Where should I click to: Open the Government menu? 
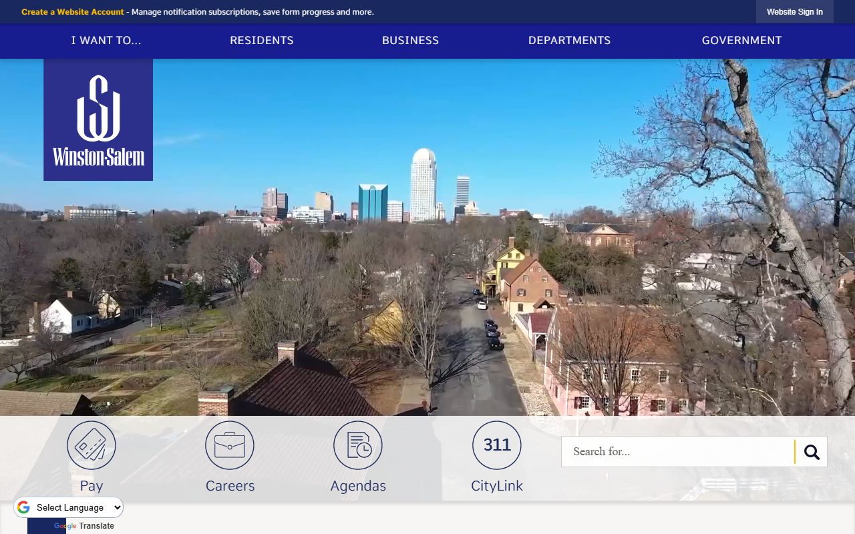click(741, 41)
